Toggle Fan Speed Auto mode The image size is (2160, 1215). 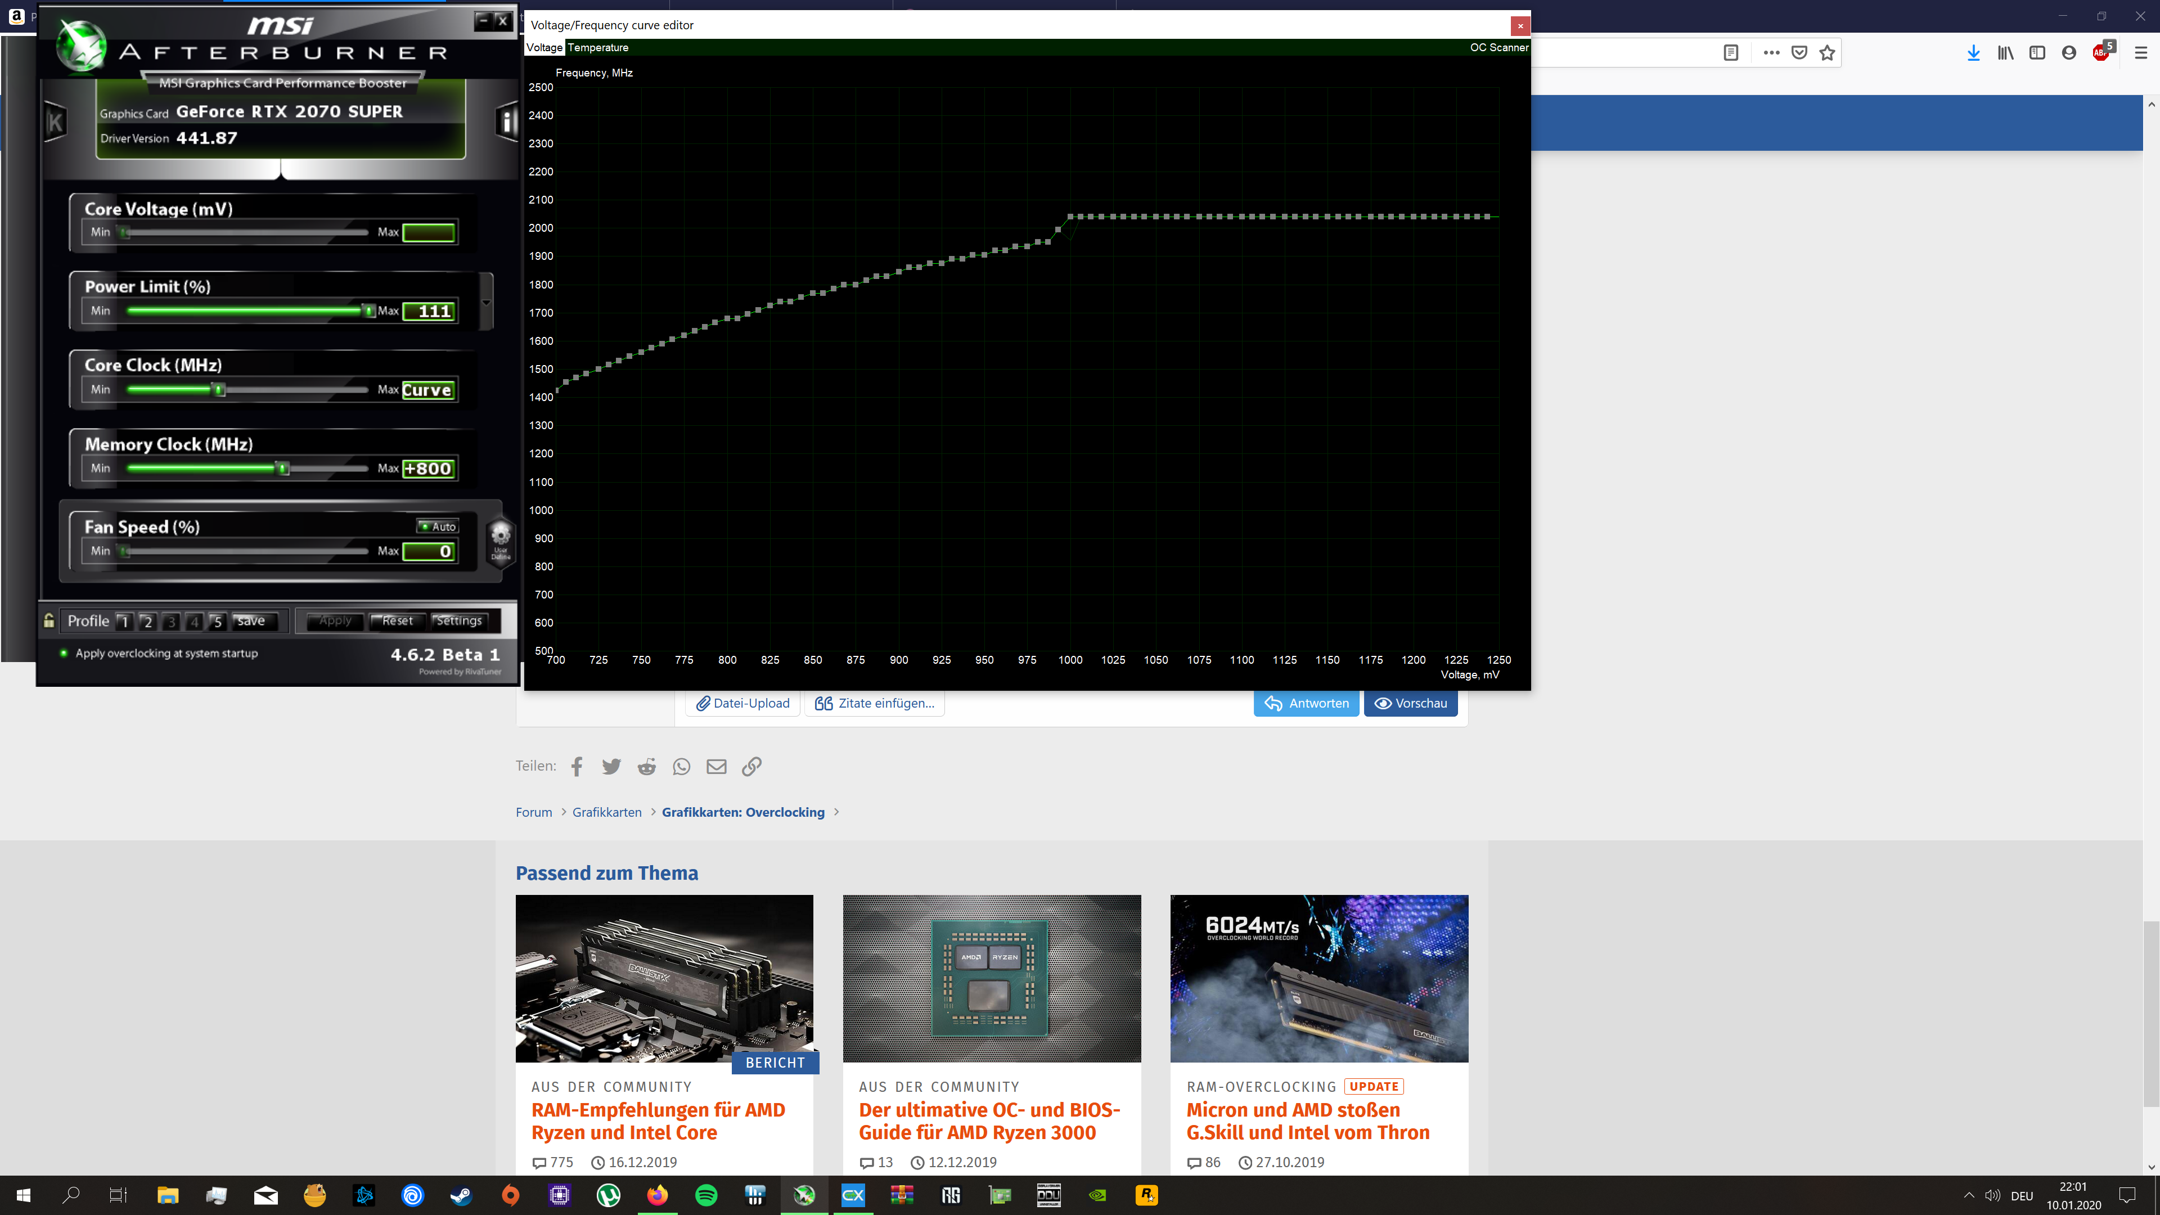[x=438, y=526]
